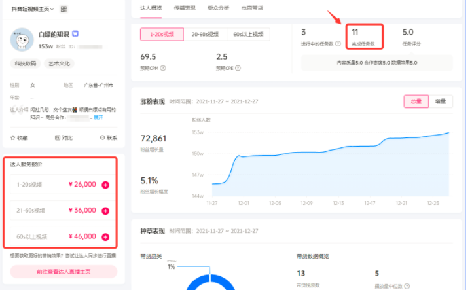Click the 涨粉表现 fan growth line chart
The width and height of the screenshot is (472, 290).
tap(330, 164)
